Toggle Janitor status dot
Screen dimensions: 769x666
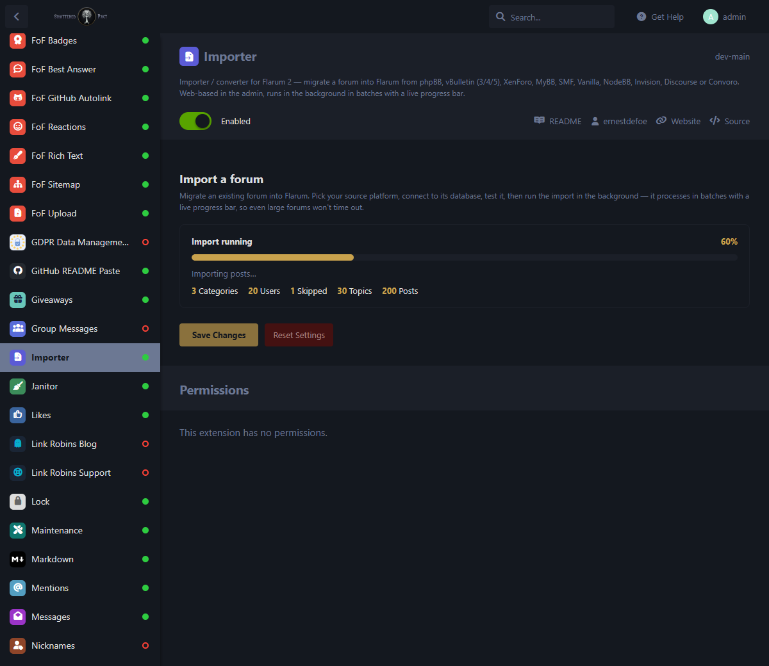145,386
